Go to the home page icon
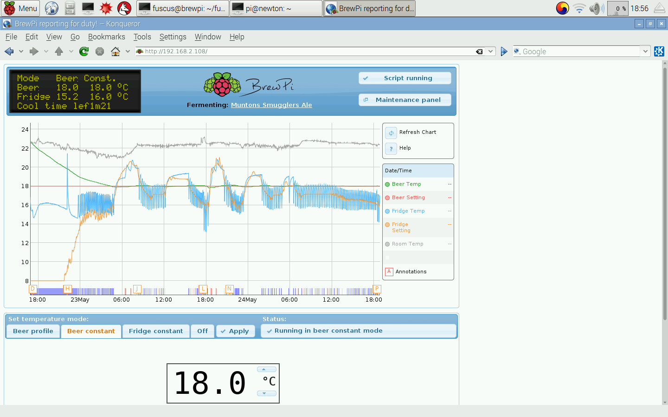 point(116,51)
